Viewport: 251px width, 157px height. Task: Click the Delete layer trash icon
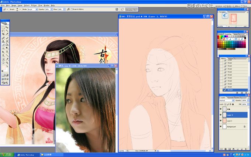[245, 149]
